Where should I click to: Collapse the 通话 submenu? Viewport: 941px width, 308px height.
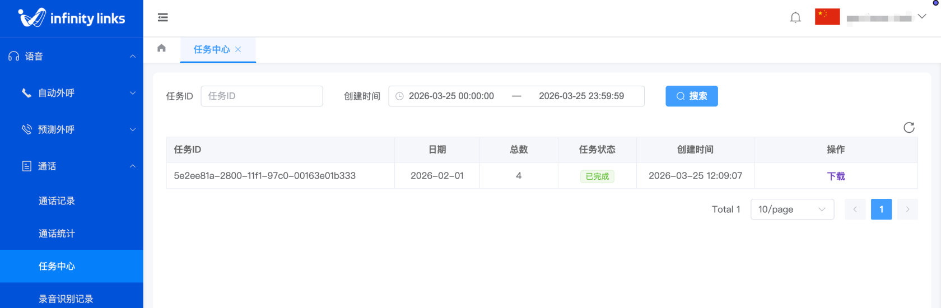pos(133,166)
